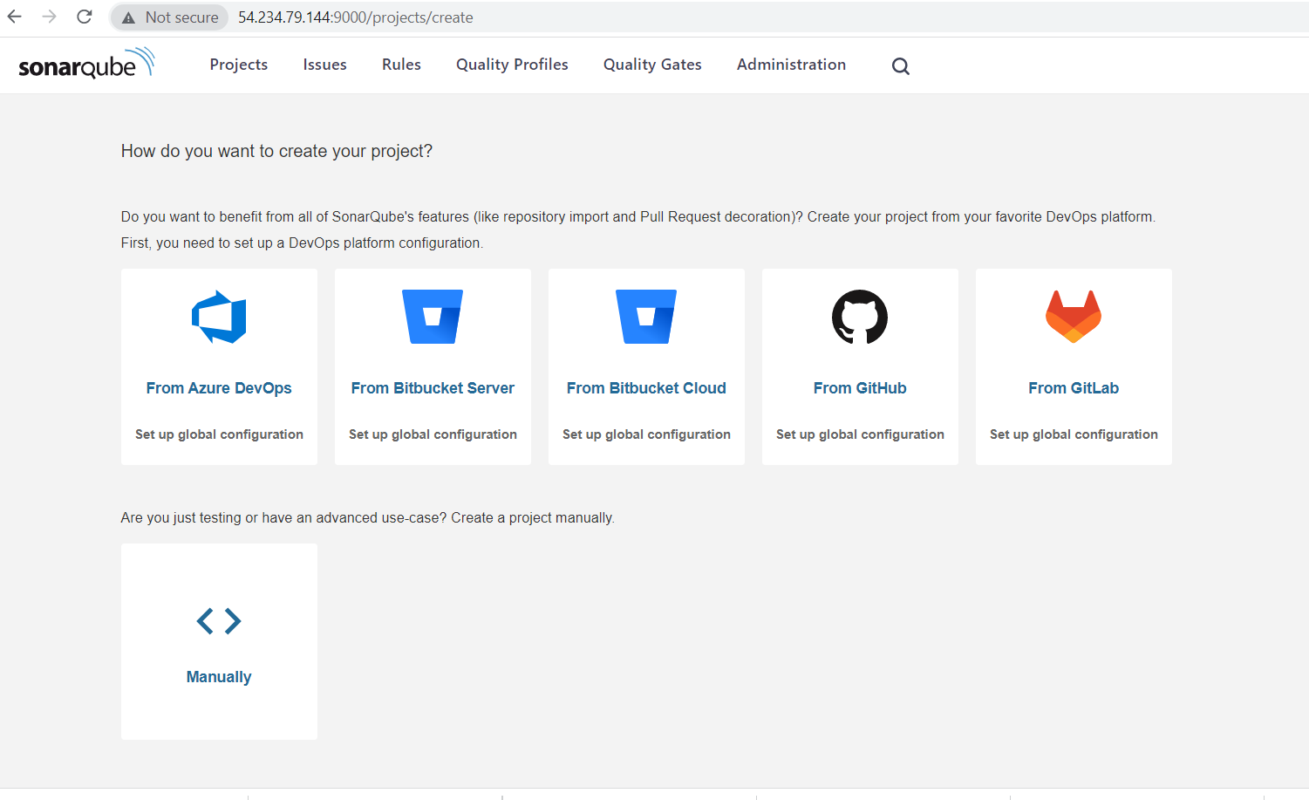Click the Manually code brackets icon
1309x800 pixels.
[219, 621]
